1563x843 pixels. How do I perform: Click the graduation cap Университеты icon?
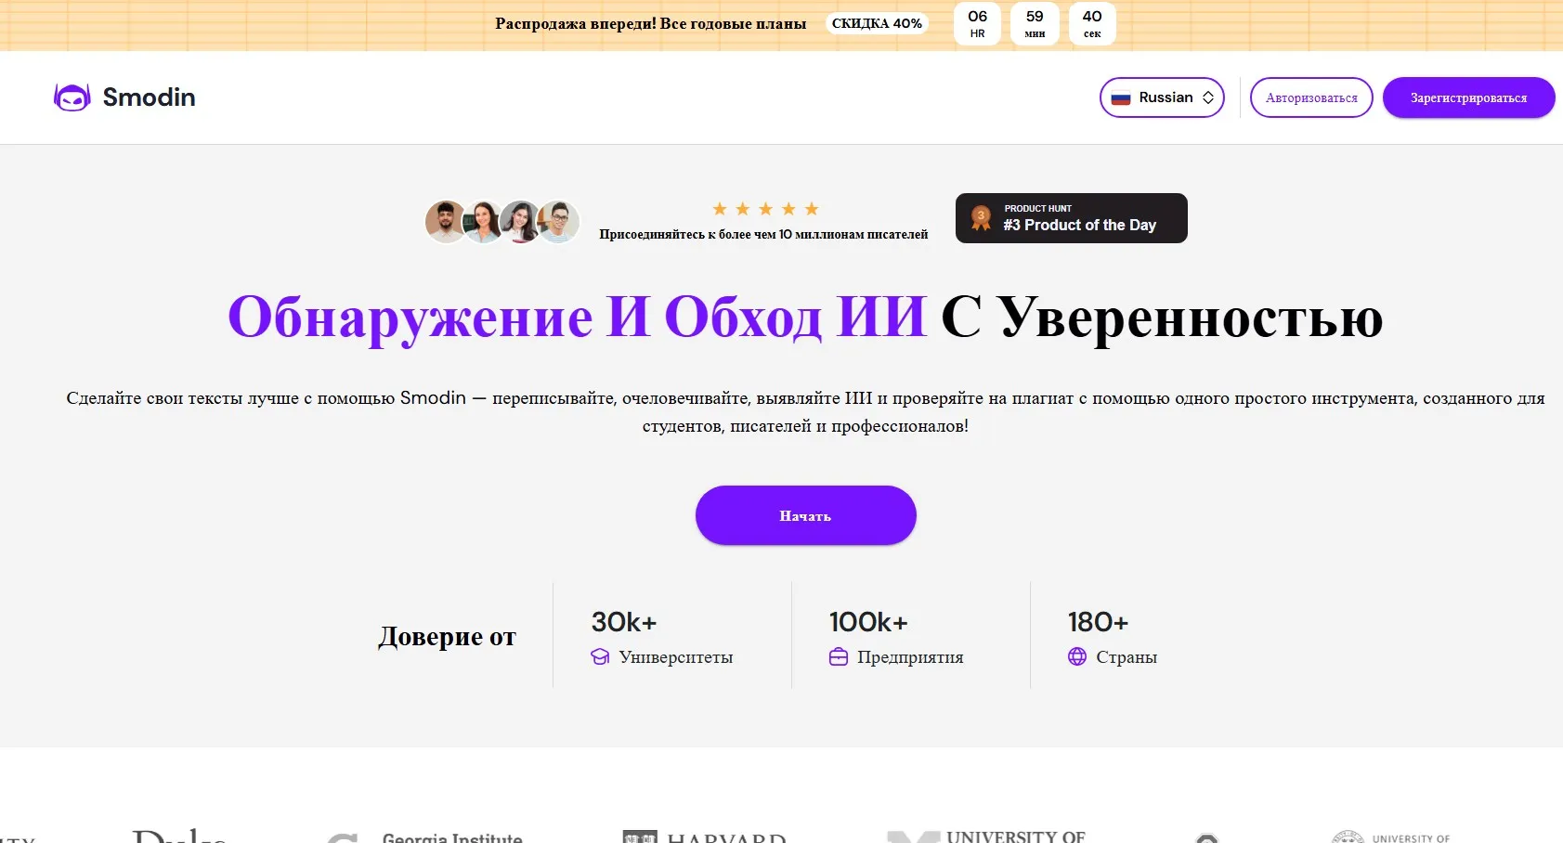[x=600, y=656]
